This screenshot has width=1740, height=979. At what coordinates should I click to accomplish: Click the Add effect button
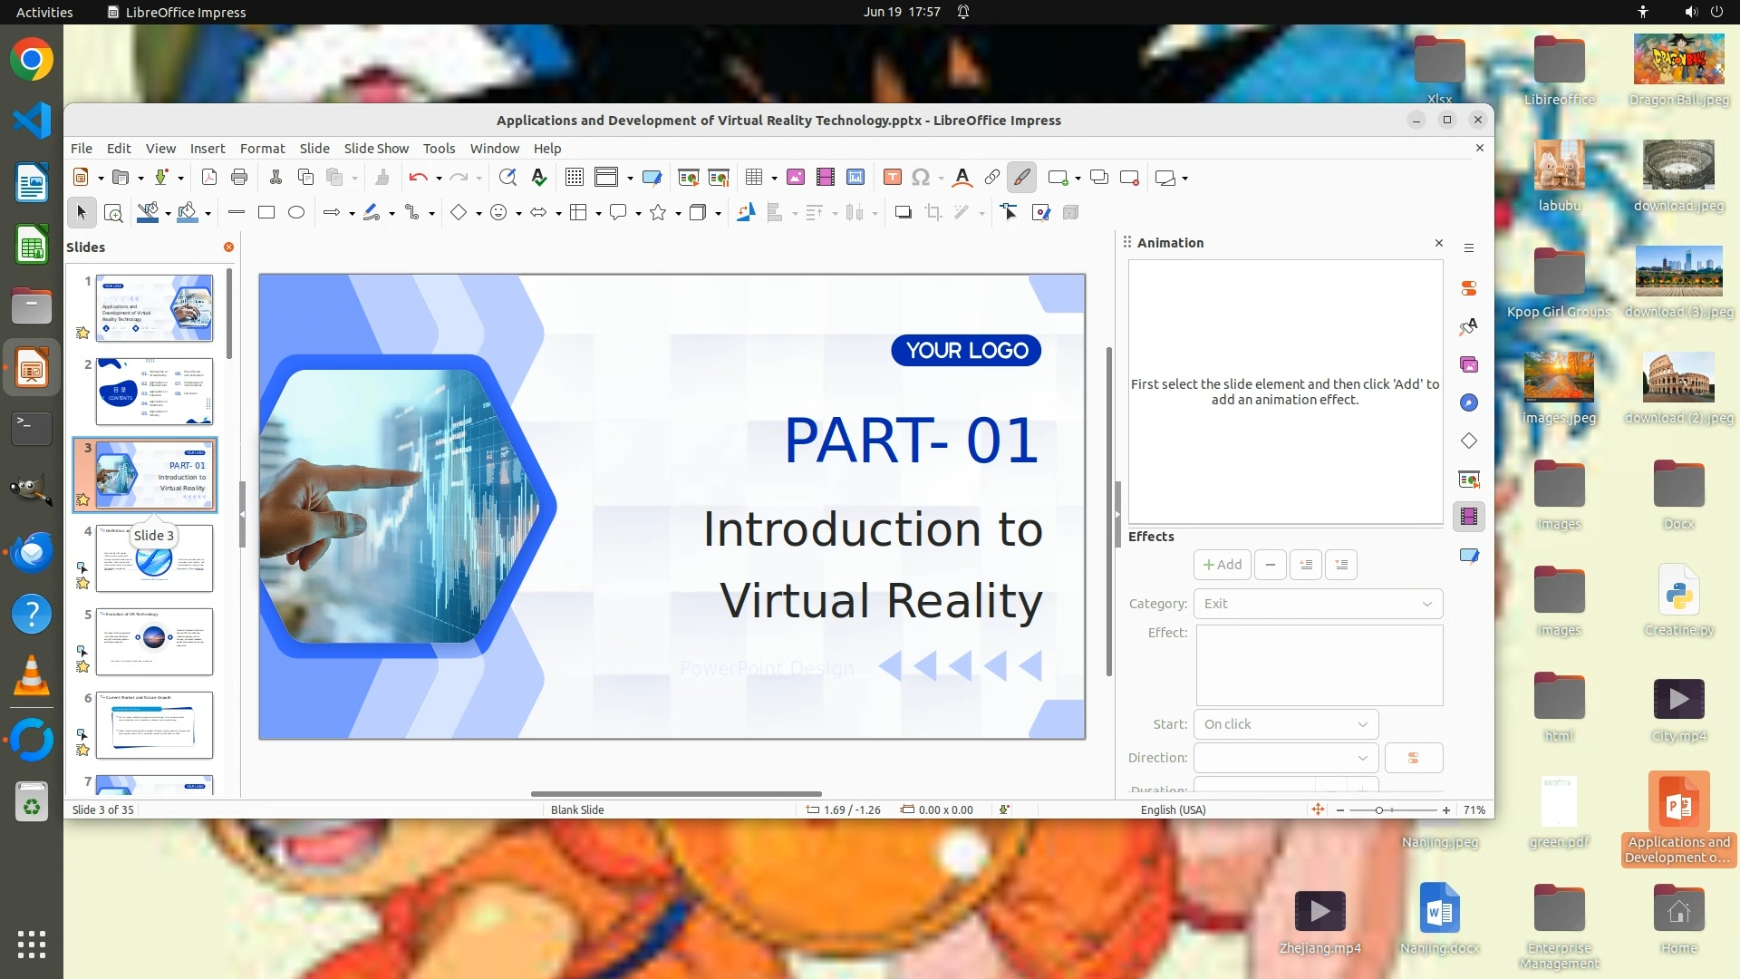coord(1222,565)
